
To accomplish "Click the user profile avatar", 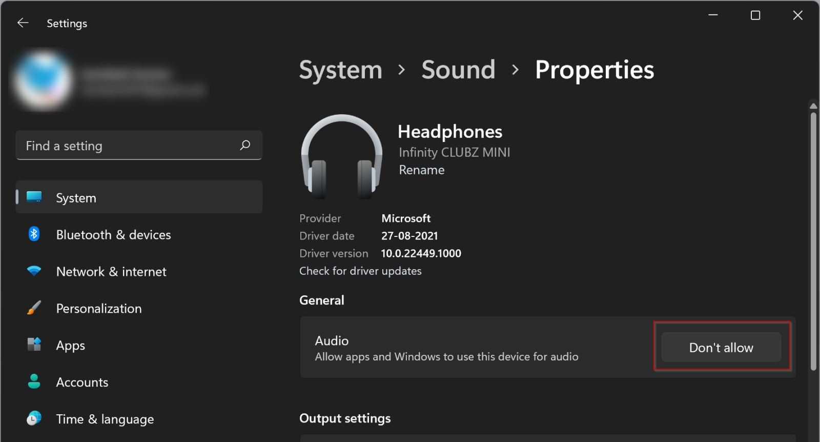I will [x=44, y=81].
